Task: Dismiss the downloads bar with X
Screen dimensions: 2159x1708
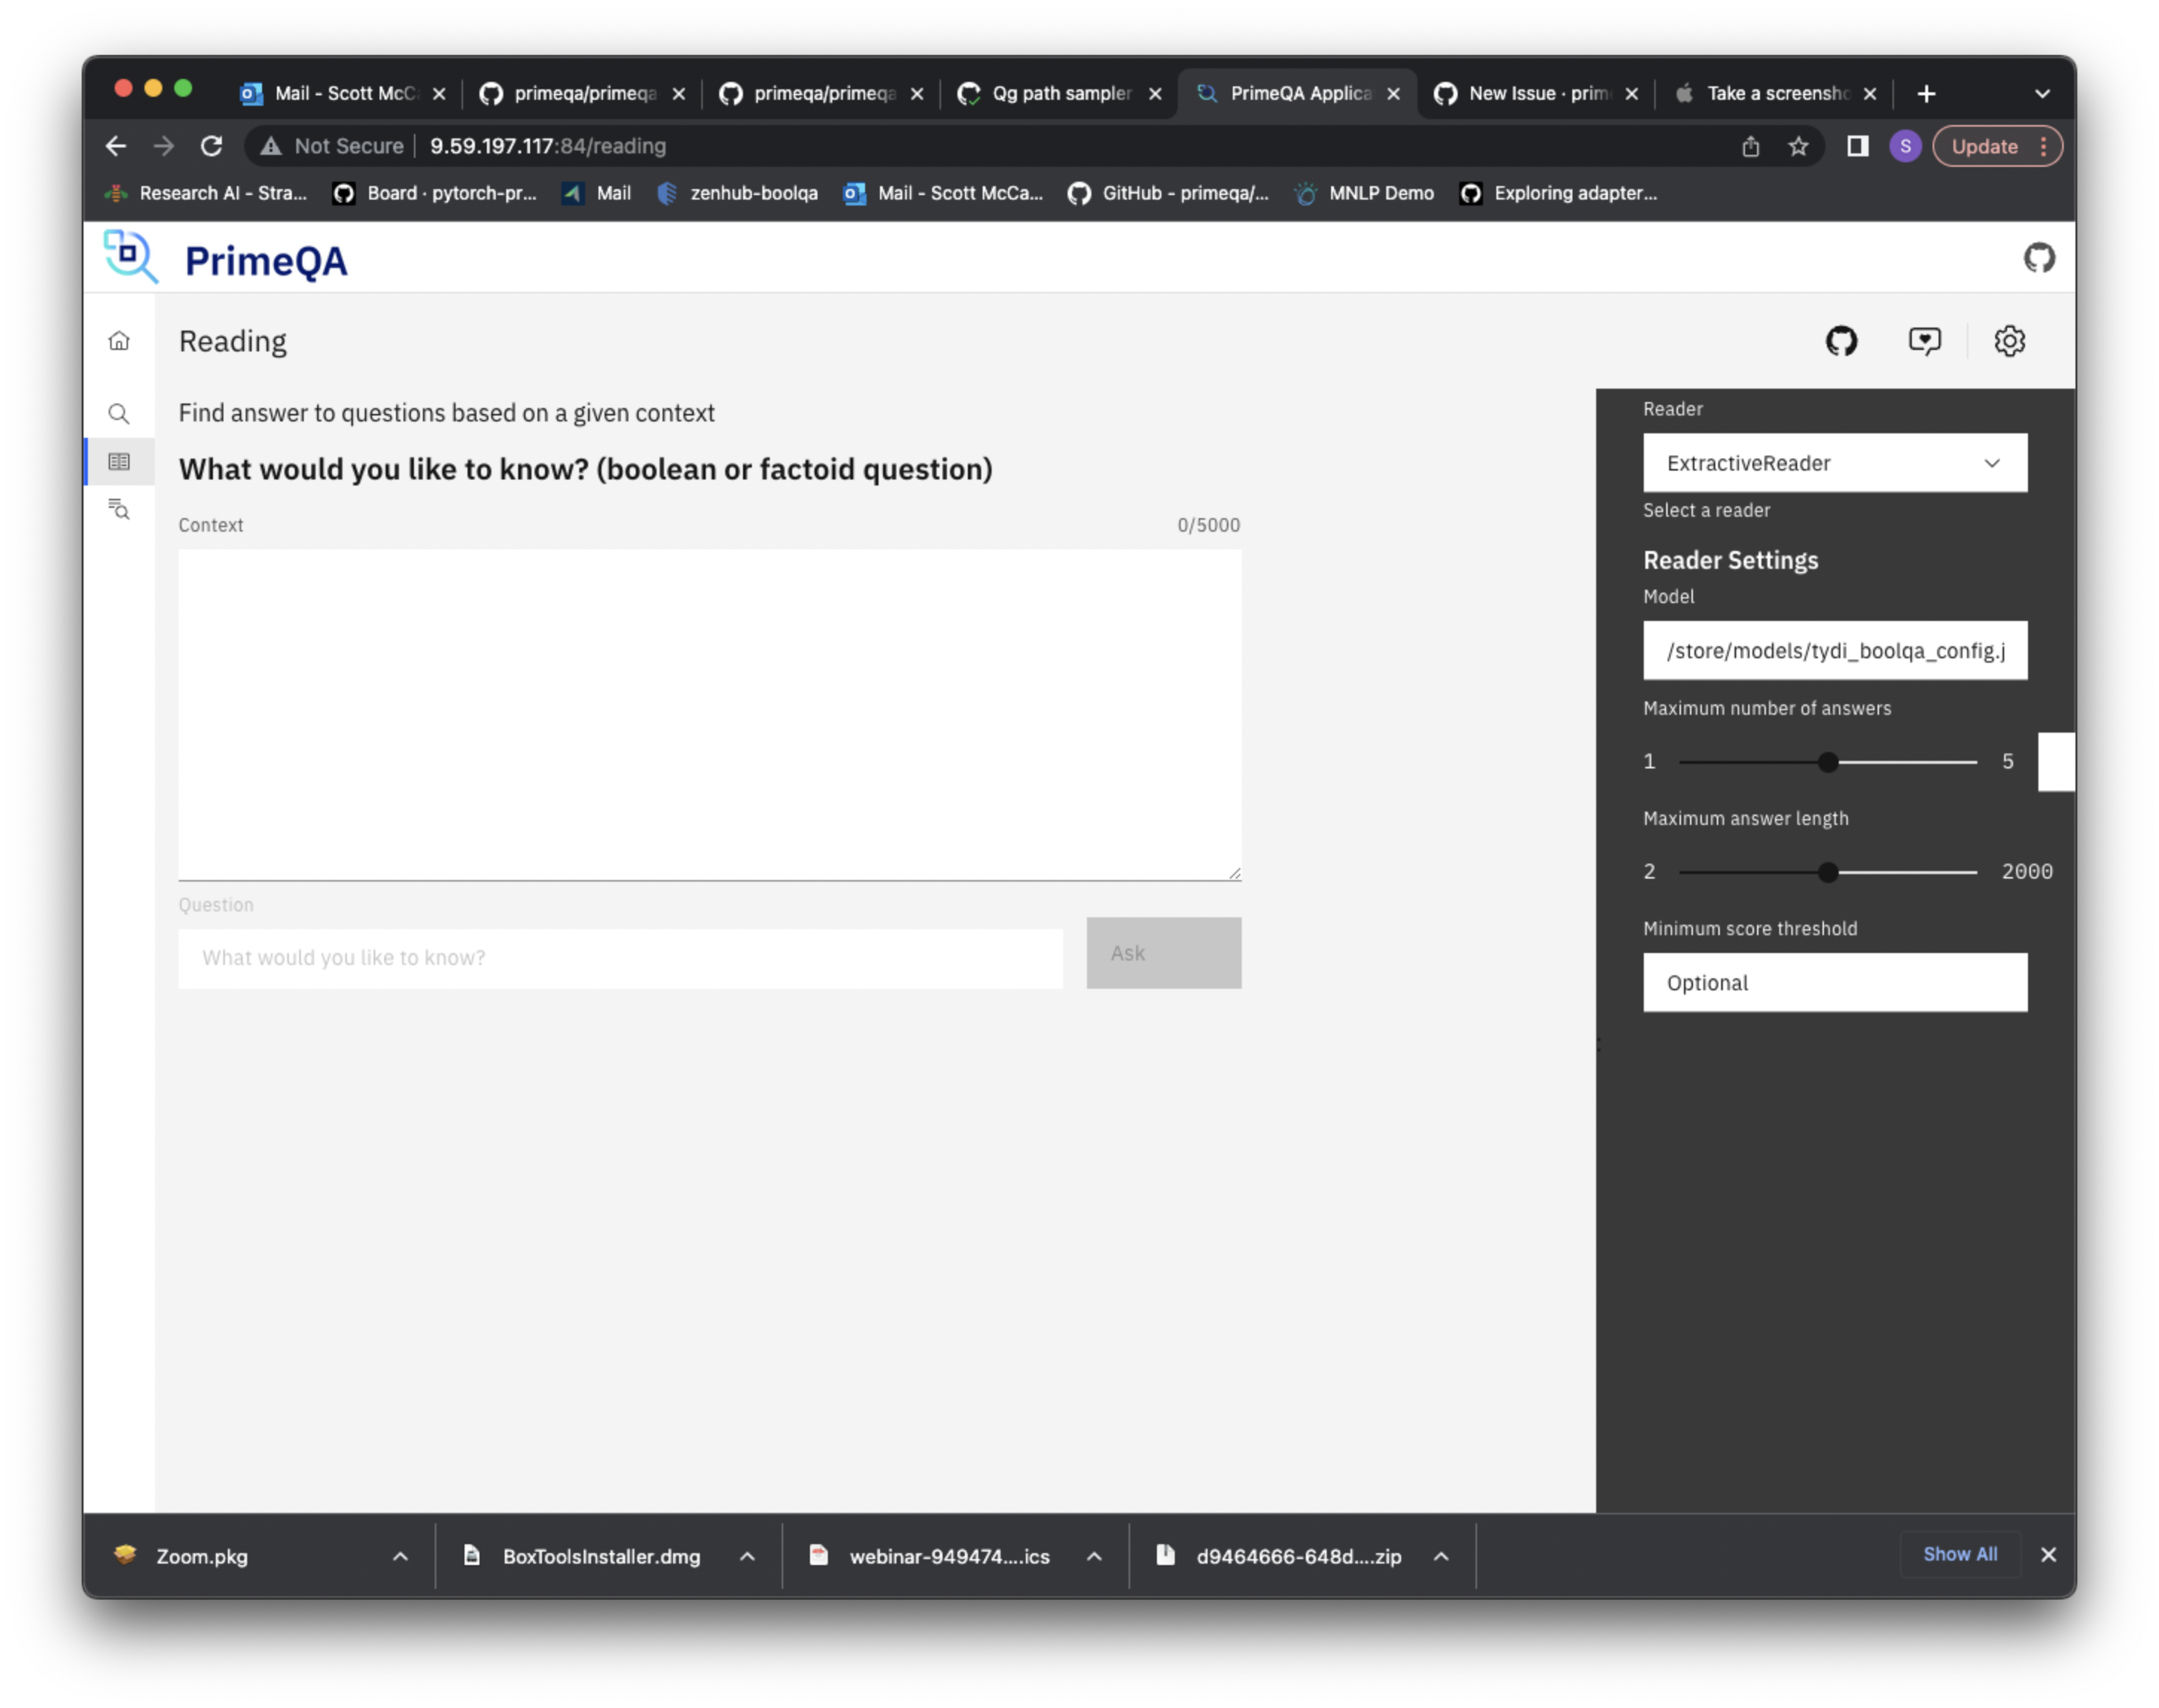Action: [x=2047, y=1554]
